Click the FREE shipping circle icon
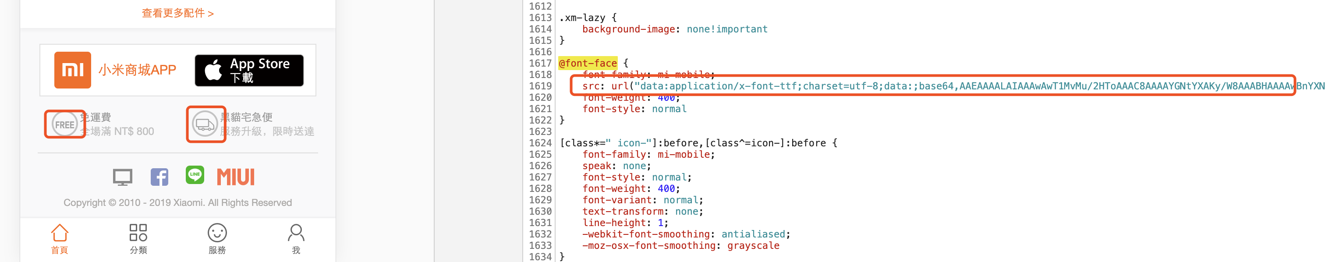1325x262 pixels. click(x=65, y=124)
